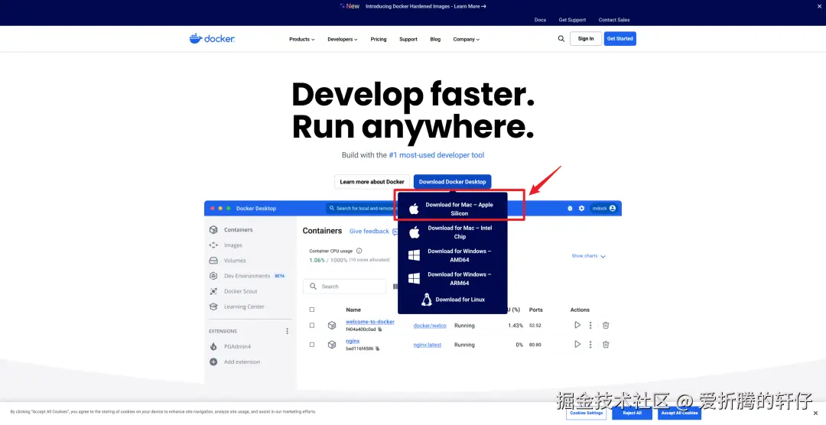Copy the nginx container ID icon

point(378,349)
